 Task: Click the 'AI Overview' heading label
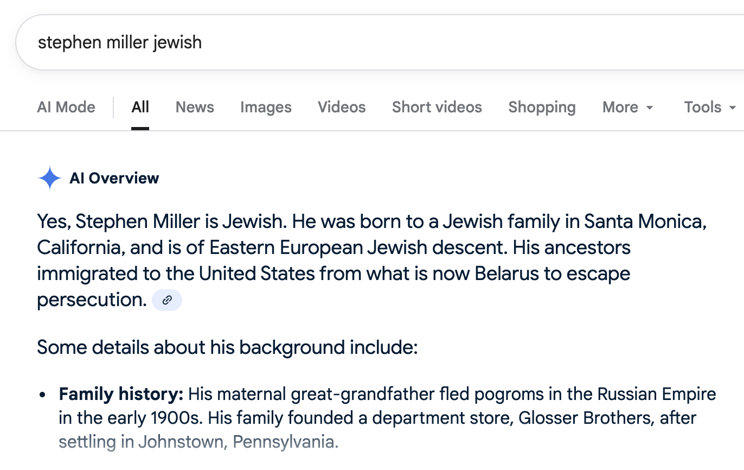pos(114,178)
